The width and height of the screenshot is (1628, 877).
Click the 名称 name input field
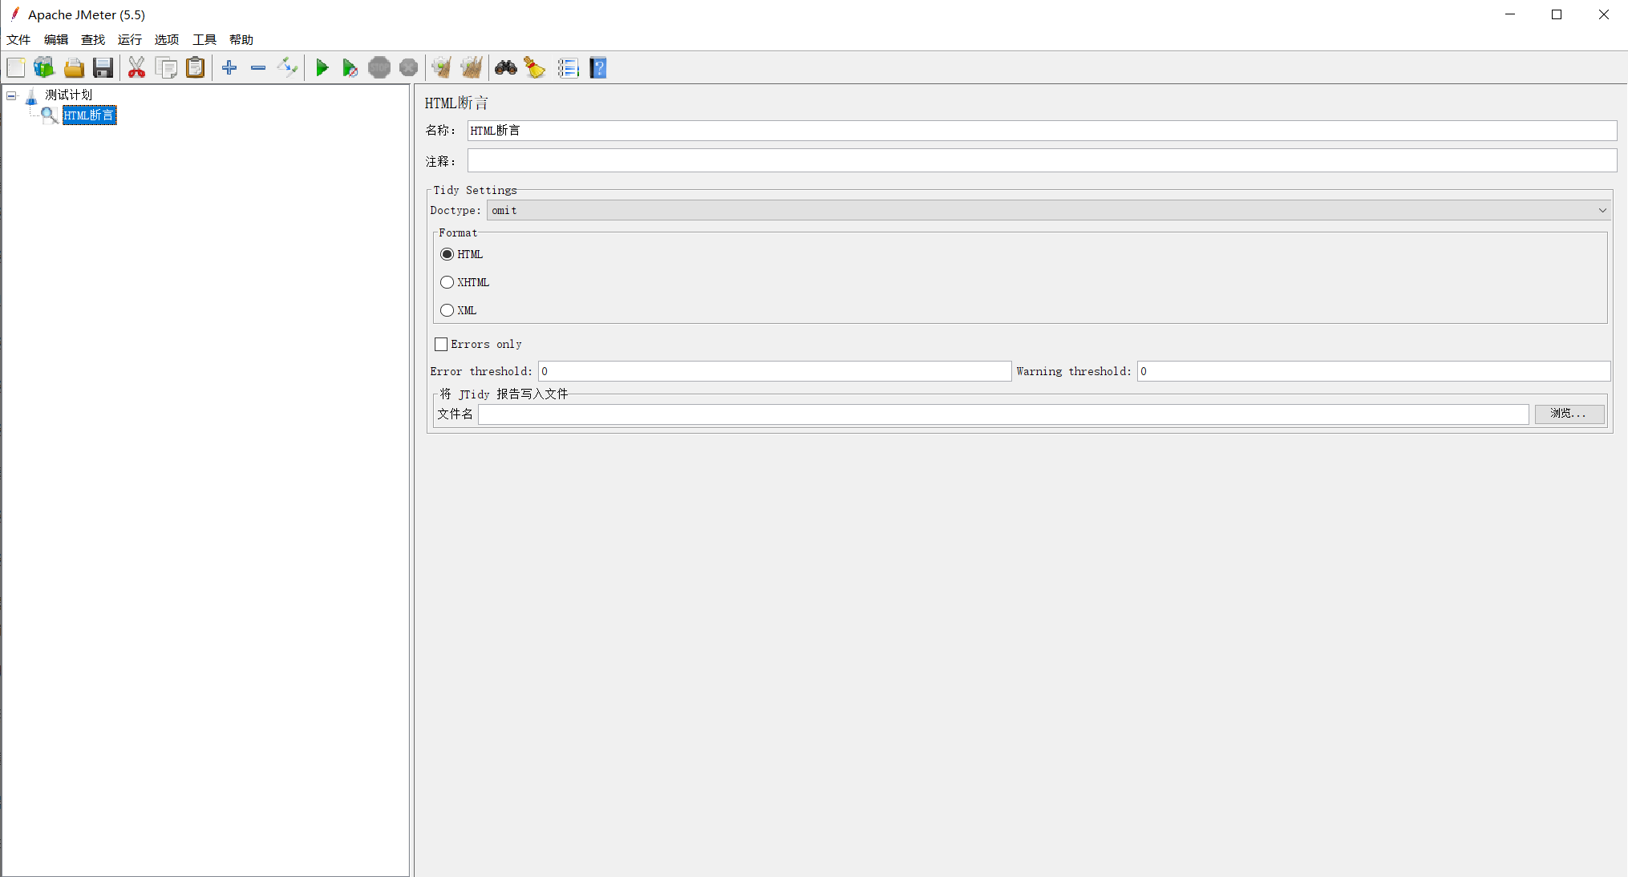pos(1042,131)
